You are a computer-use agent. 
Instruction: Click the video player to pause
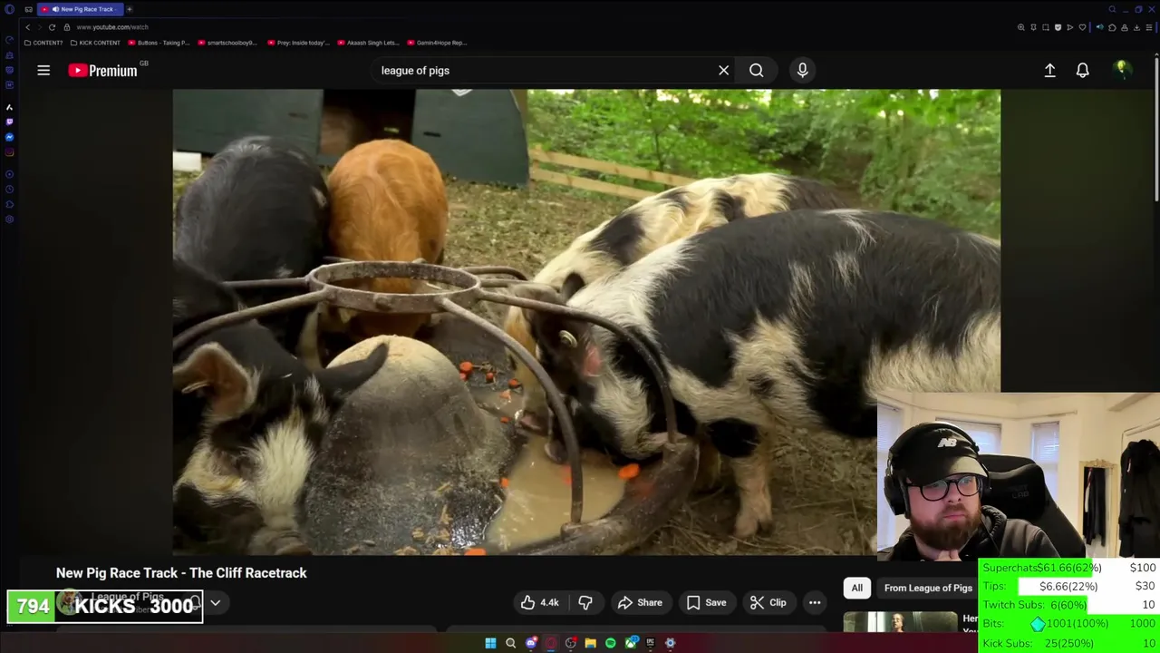(x=586, y=322)
